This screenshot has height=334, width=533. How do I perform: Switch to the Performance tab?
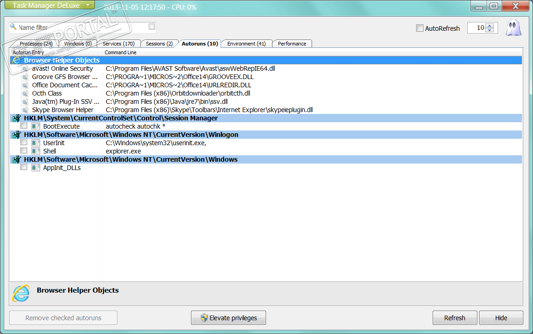tap(292, 44)
